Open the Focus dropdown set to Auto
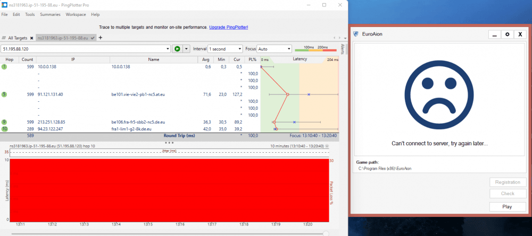The height and width of the screenshot is (236, 532). pos(289,49)
